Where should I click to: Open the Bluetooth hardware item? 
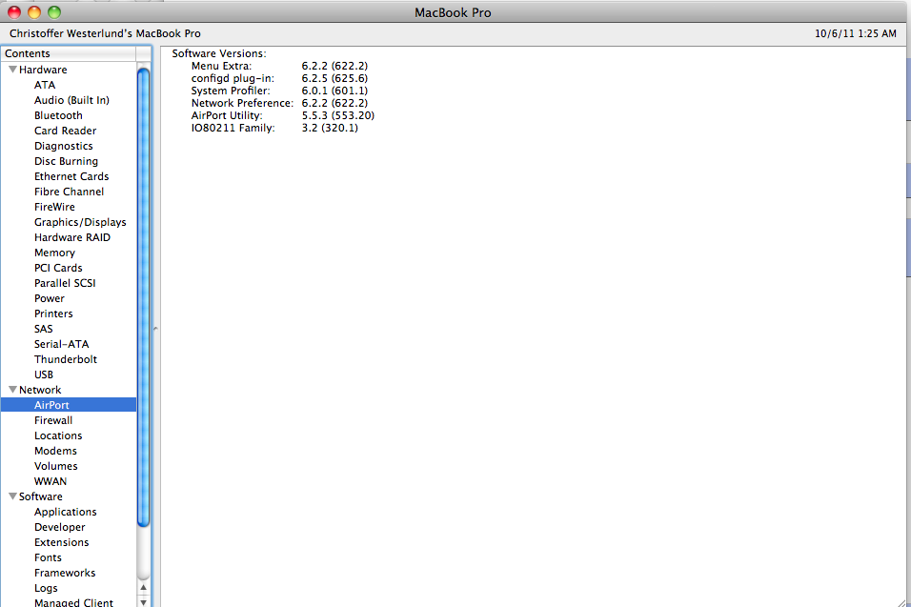(x=58, y=115)
